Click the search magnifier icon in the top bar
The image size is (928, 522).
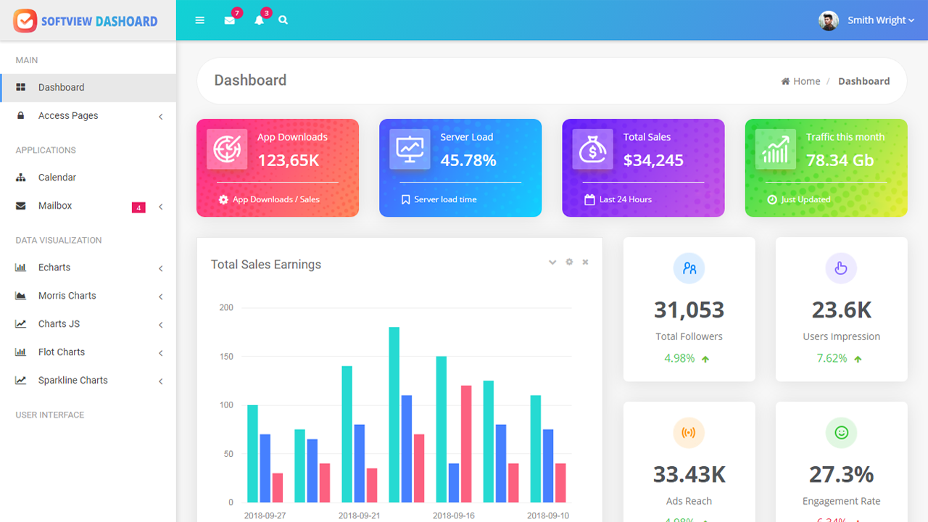[x=283, y=20]
